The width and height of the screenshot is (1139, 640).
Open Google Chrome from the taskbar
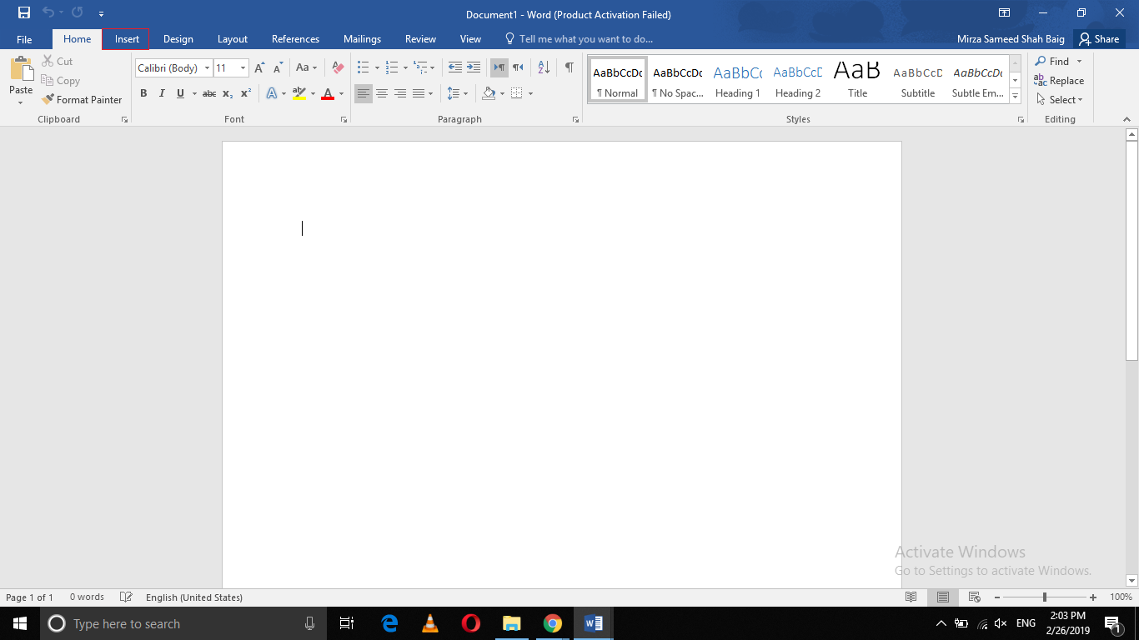pyautogui.click(x=552, y=623)
